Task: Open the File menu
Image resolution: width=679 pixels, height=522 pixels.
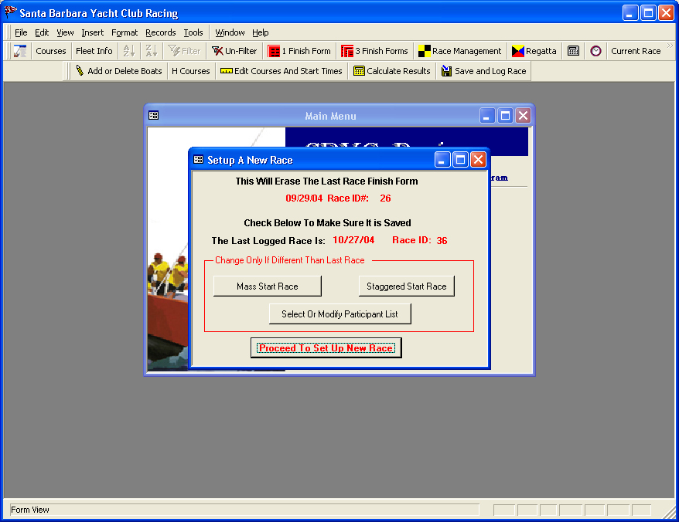Action: [21, 32]
